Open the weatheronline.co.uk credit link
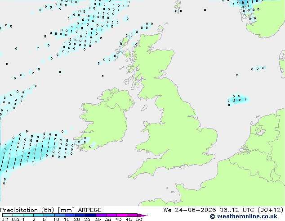 (244, 216)
